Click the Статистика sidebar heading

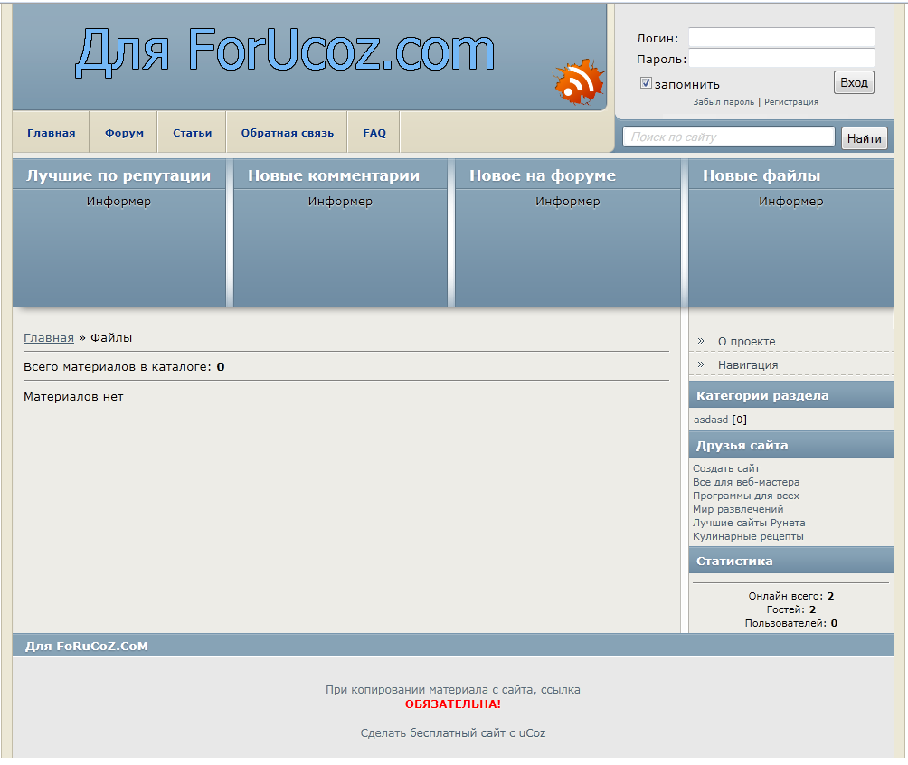pyautogui.click(x=734, y=561)
